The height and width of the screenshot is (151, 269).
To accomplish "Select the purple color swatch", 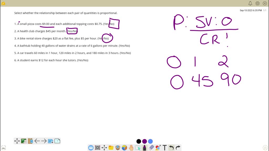I will coord(144,141).
